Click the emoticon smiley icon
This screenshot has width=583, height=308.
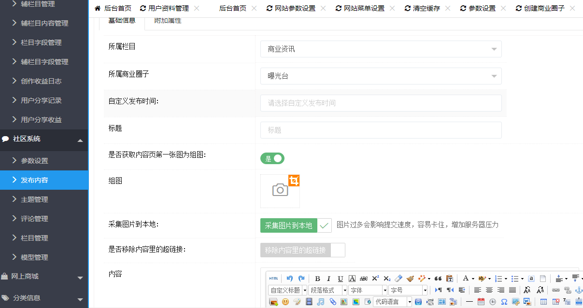285,302
